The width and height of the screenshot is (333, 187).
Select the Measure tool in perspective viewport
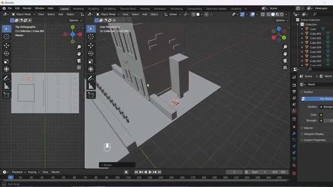[x=91, y=86]
